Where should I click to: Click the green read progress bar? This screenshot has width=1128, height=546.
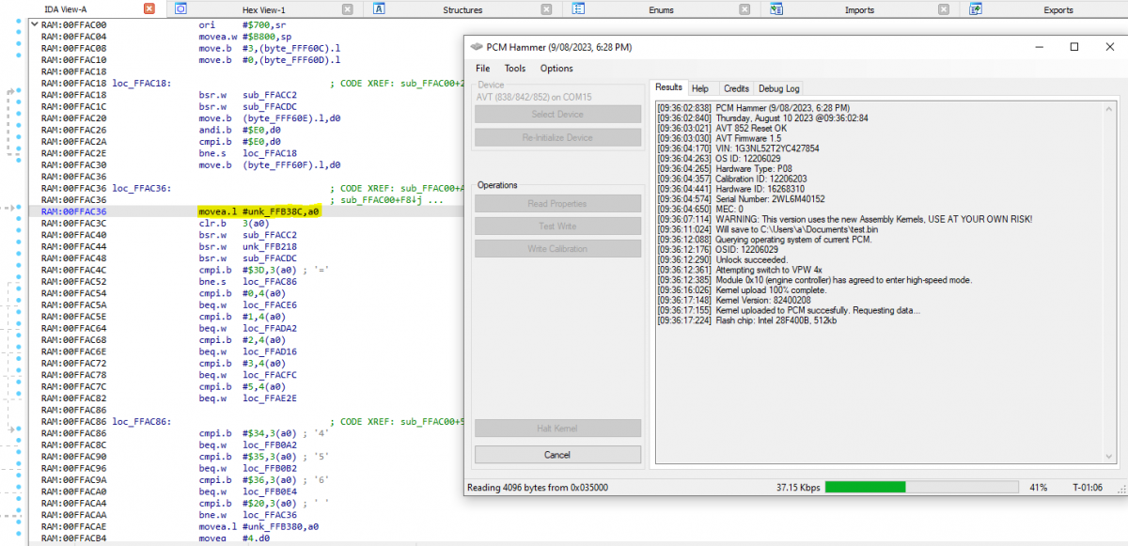click(x=922, y=487)
